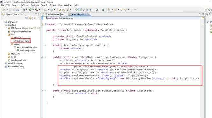Screen dimensions: 212x118
Task: Select the httptest package in tree
Action: [18, 38]
